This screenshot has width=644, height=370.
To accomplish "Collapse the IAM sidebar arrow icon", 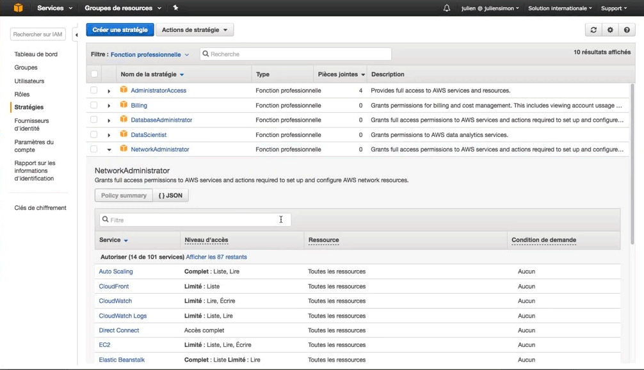I will pyautogui.click(x=76, y=35).
